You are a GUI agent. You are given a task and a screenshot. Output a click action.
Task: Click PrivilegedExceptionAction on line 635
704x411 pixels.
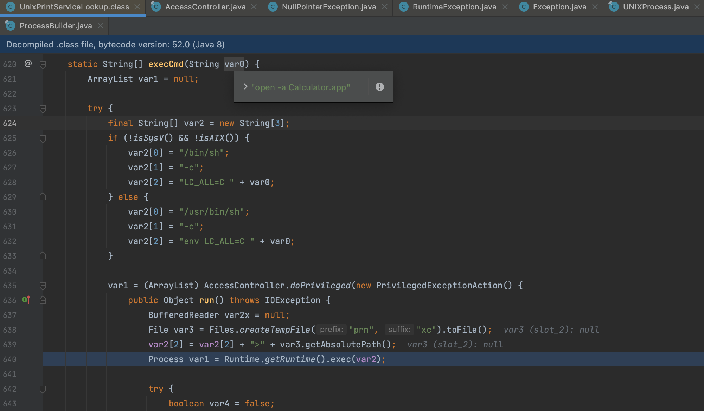point(439,286)
